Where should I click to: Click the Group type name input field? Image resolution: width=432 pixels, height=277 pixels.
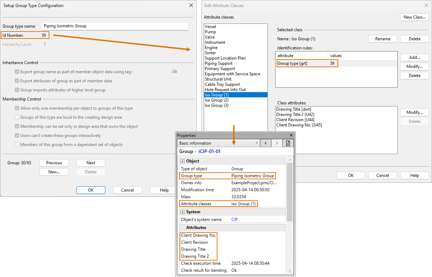tap(115, 26)
